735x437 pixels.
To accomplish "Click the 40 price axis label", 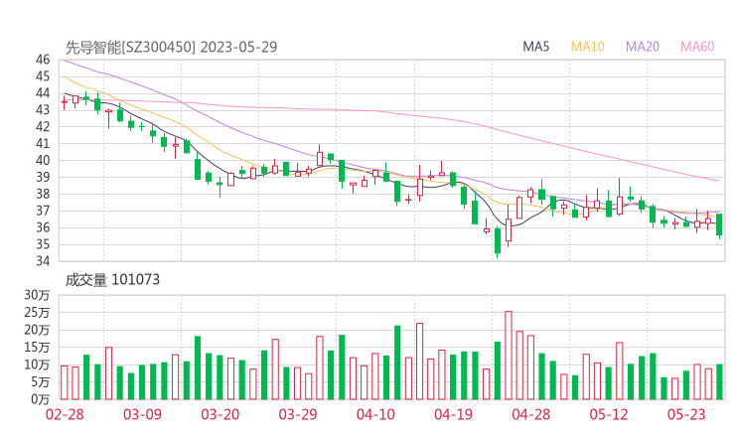I will [x=43, y=160].
